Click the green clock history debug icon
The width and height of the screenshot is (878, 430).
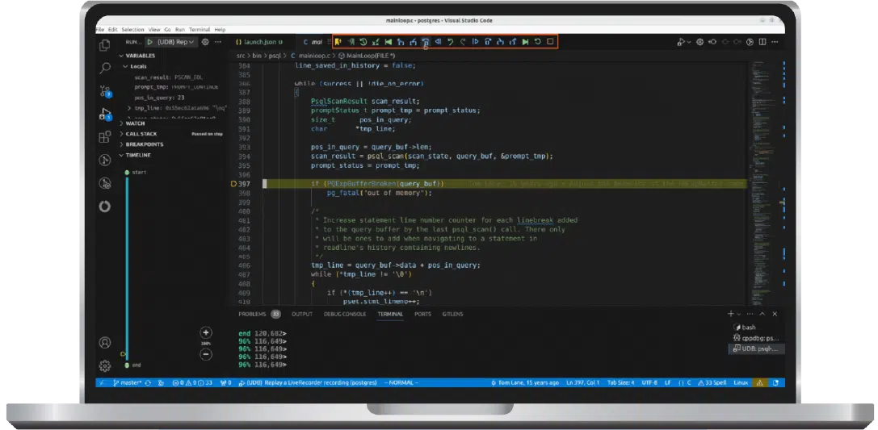(363, 42)
